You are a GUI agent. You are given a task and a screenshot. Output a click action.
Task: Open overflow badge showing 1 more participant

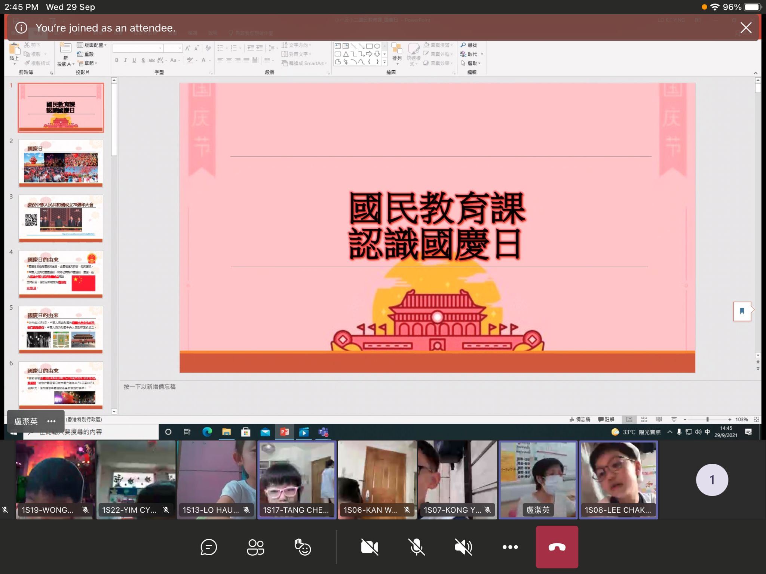[x=712, y=480]
